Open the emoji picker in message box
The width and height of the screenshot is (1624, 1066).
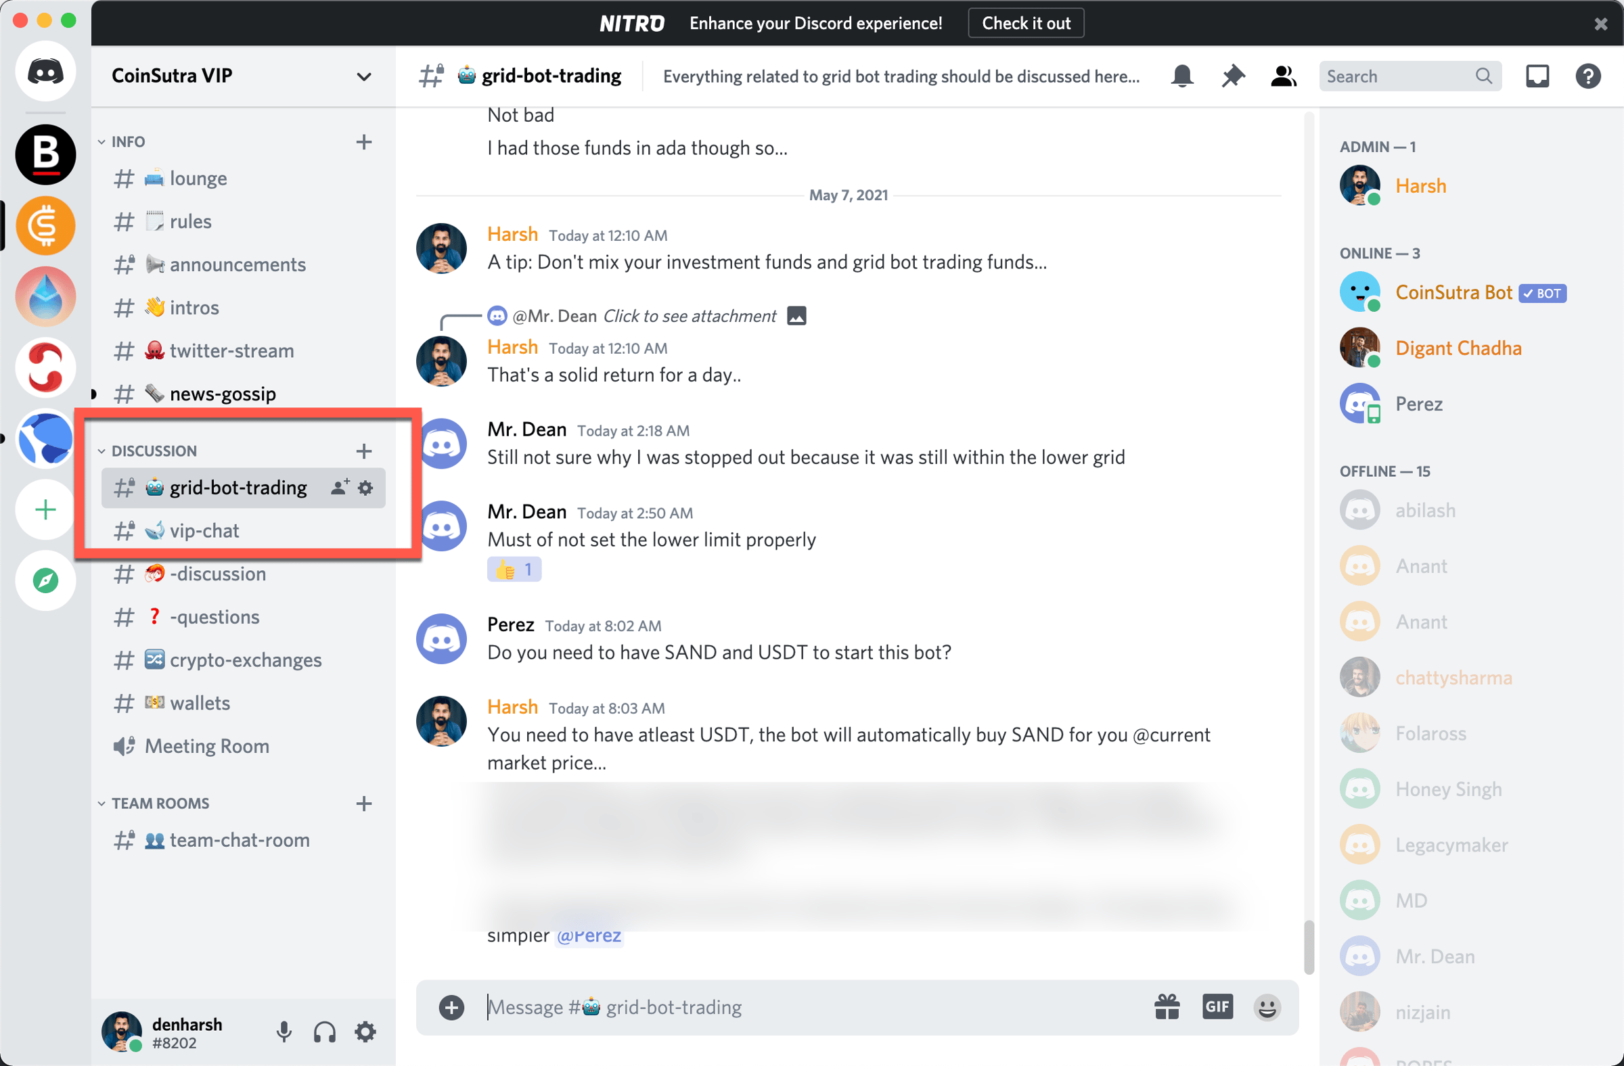[1267, 1006]
